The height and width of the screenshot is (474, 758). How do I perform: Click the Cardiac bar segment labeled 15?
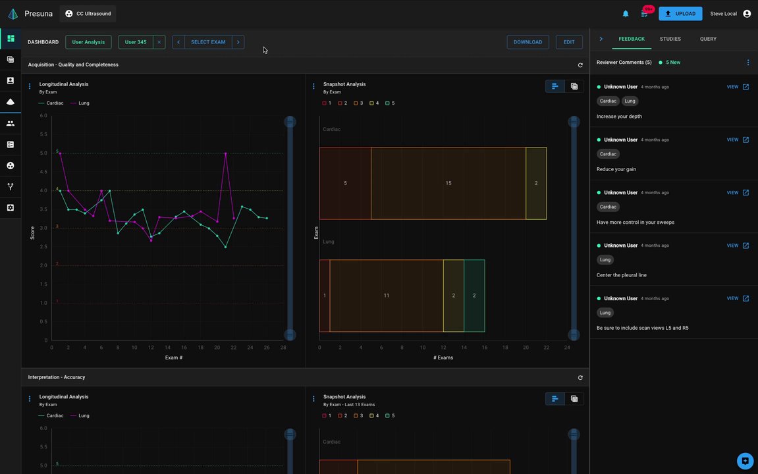tap(448, 183)
